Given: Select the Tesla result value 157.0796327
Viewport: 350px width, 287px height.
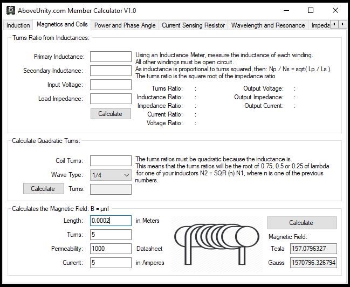Looking at the screenshot, I should [313, 249].
